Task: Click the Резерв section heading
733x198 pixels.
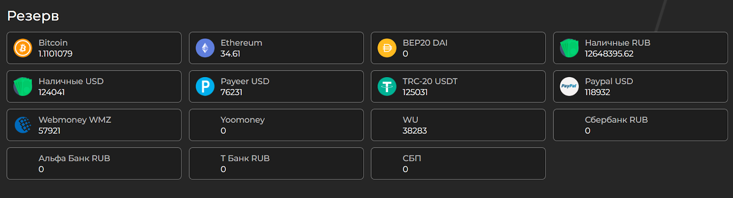Action: [x=33, y=16]
